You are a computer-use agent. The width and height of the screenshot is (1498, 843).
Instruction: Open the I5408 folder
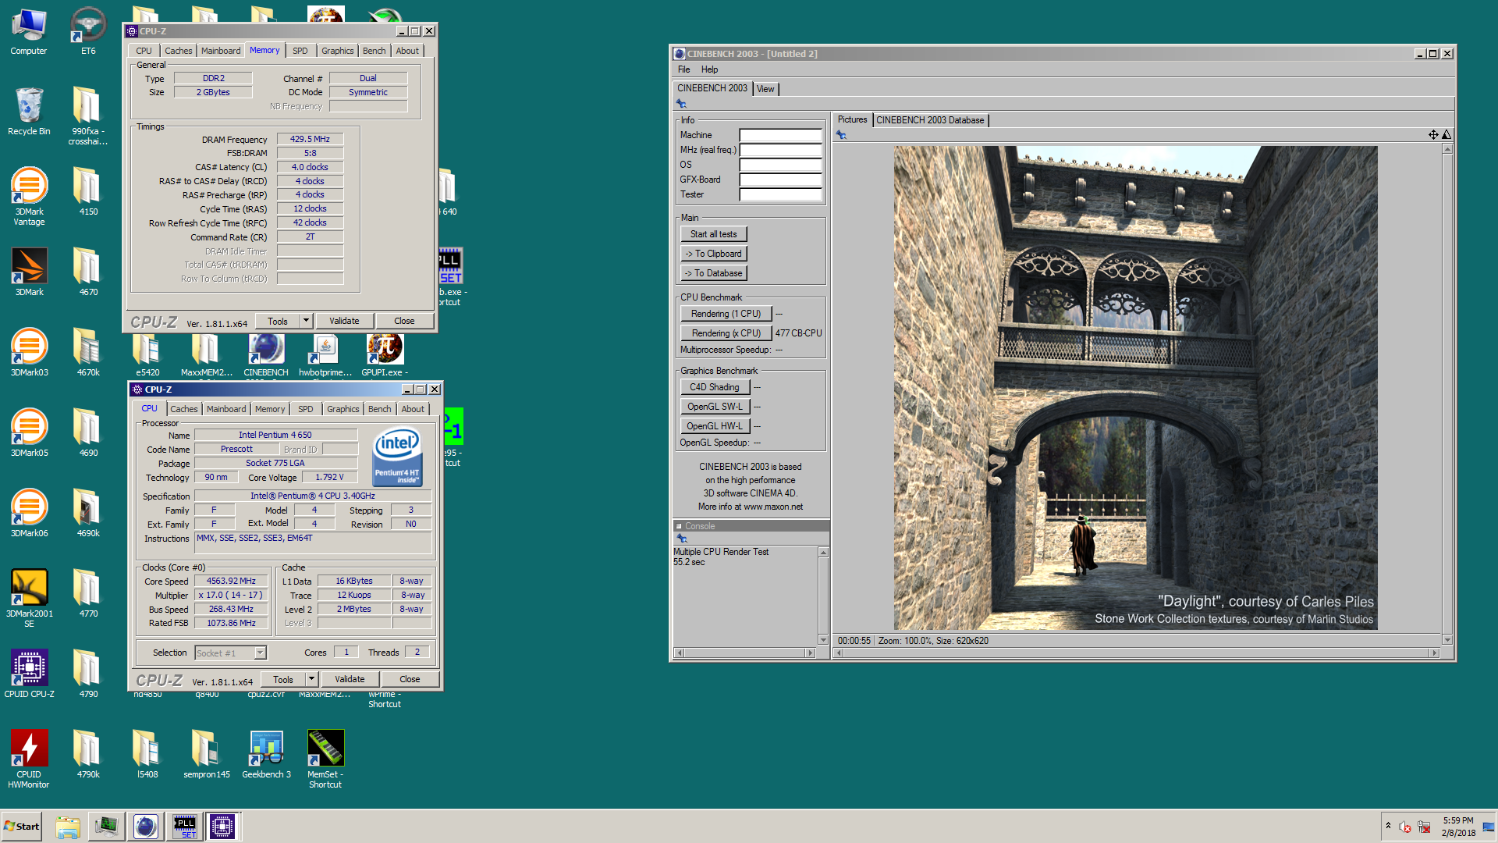(x=147, y=755)
